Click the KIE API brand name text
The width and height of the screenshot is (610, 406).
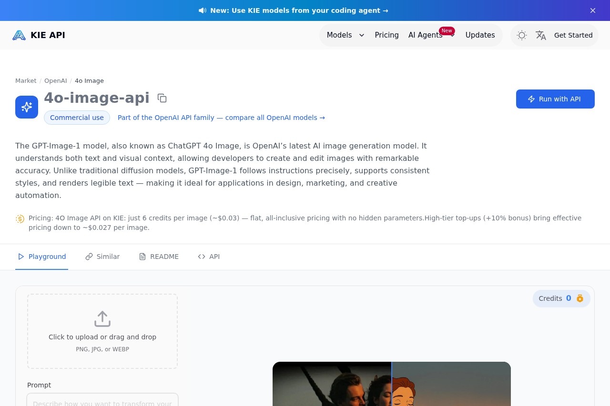tap(48, 35)
